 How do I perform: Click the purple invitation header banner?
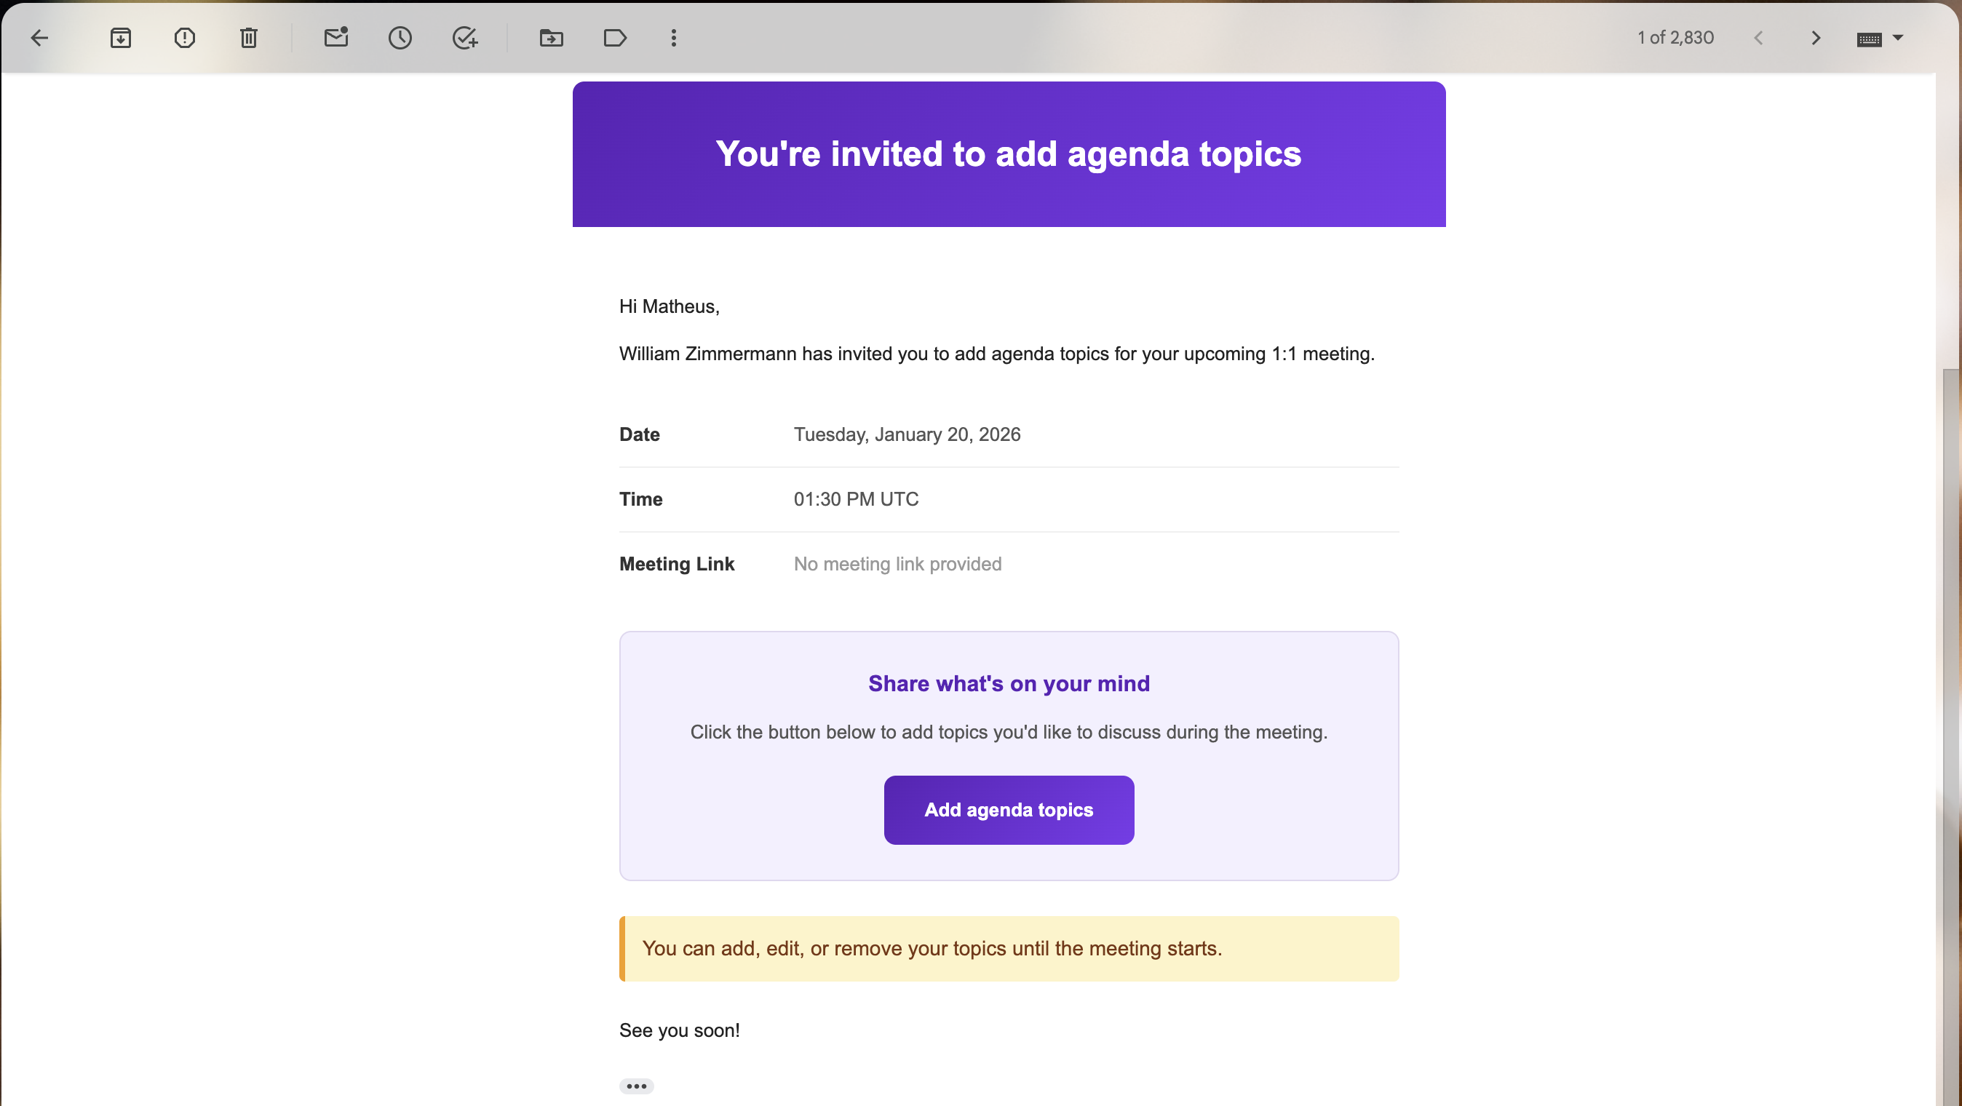click(1009, 154)
